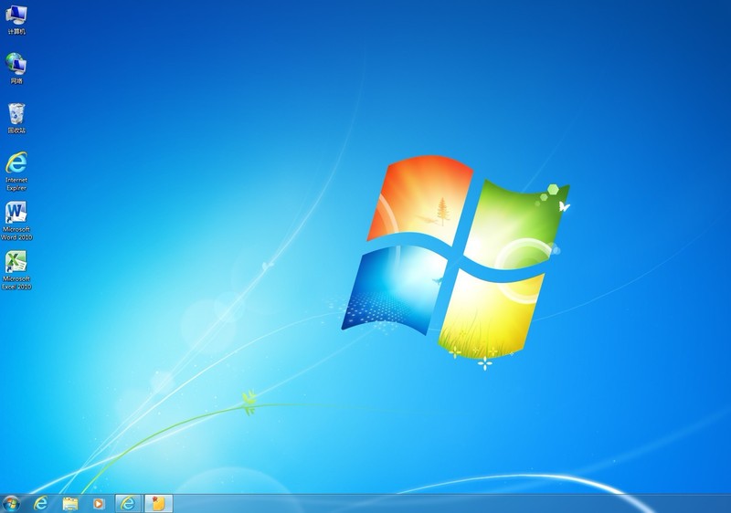Switch to the running Internet Explorer window
Screen dimensions: 731x513
(x=128, y=503)
